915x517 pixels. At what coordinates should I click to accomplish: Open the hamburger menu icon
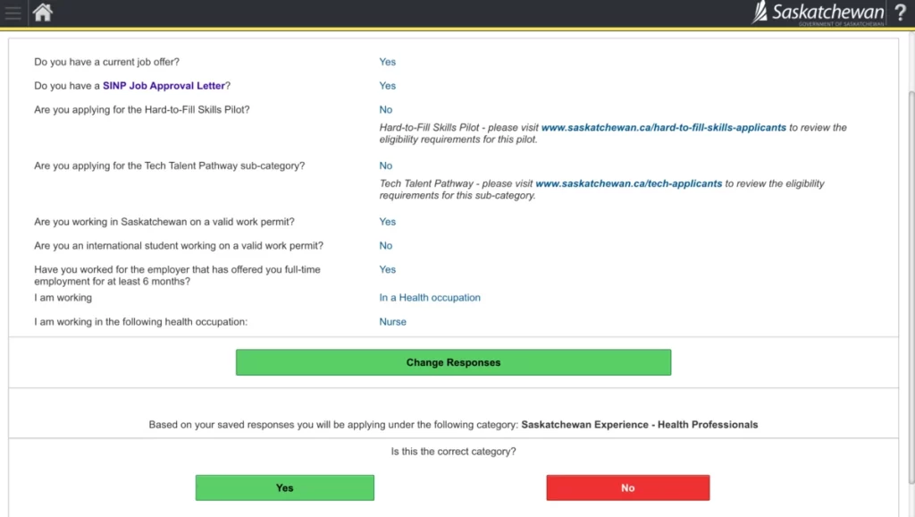(13, 13)
